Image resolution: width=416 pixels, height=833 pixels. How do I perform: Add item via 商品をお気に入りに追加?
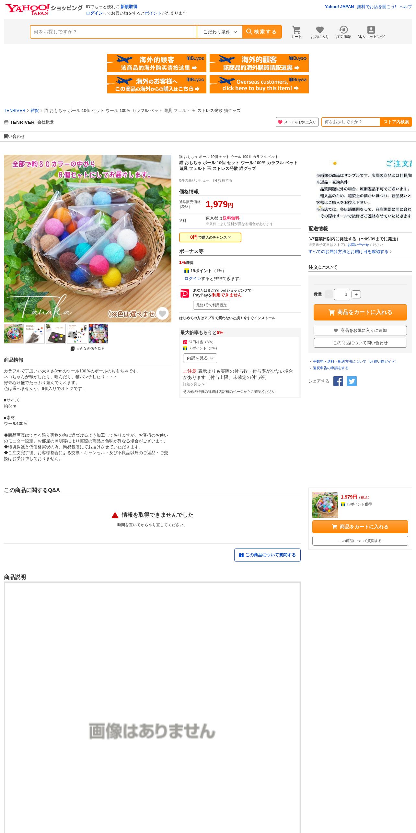(360, 331)
